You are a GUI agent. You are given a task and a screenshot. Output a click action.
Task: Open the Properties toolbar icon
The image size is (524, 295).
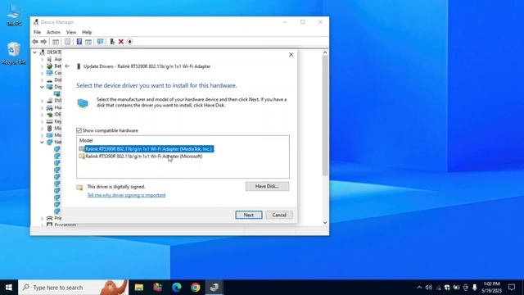[67, 42]
